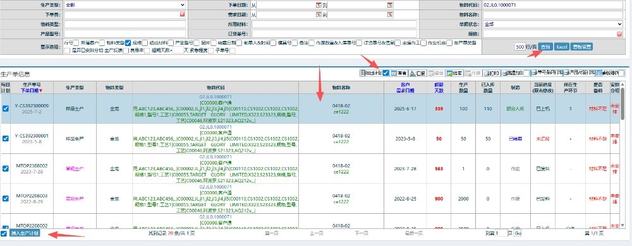Focus the 订货单号 input field
The height and width of the screenshot is (246, 632).
pyautogui.click(x=334, y=34)
